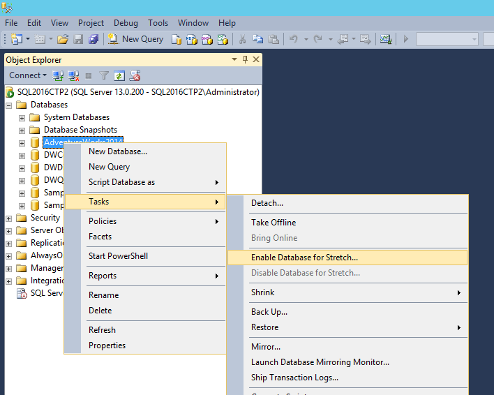
Task: Open the Shrink submenu
Action: point(263,292)
